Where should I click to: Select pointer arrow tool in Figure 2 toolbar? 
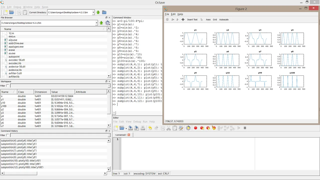tap(201, 19)
